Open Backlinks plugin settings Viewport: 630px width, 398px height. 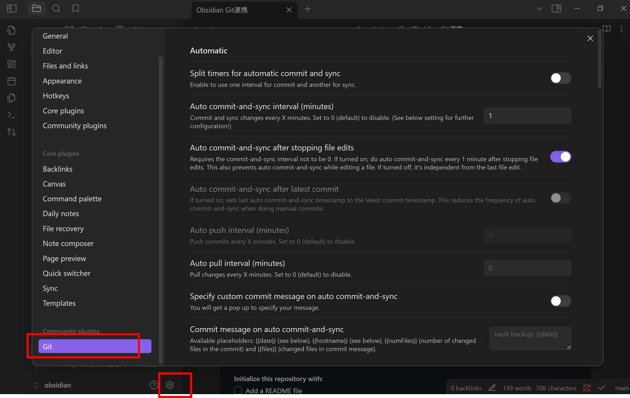[58, 169]
